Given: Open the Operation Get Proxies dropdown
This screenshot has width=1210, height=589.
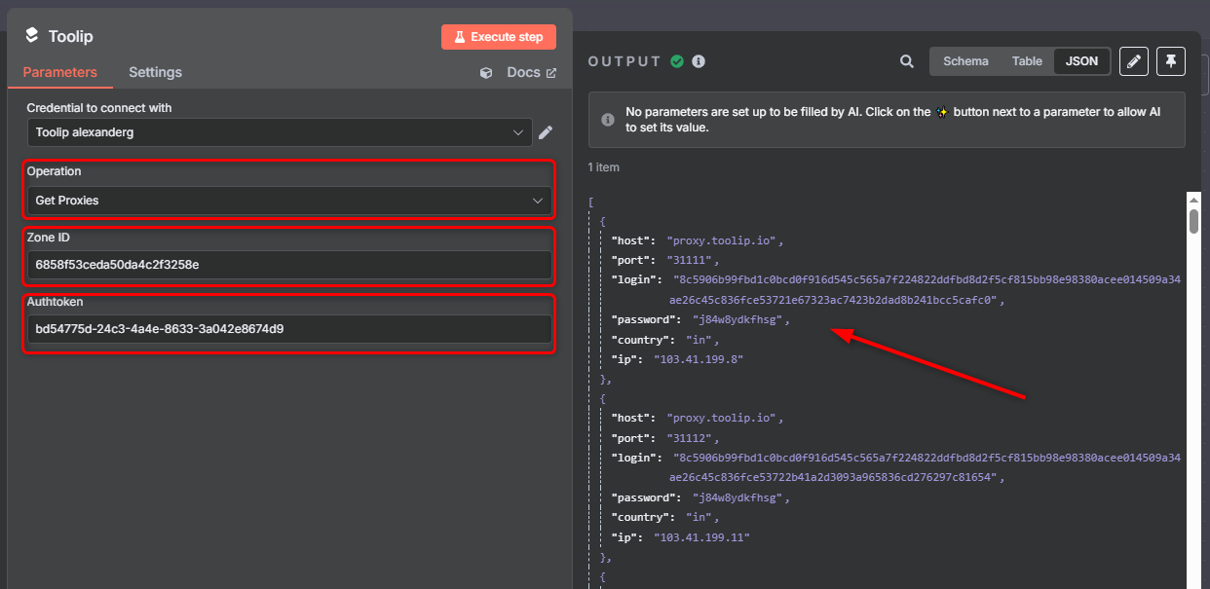Looking at the screenshot, I should [x=289, y=201].
